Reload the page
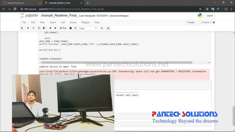Viewport: 235px width, 132px height. (x=15, y=9)
